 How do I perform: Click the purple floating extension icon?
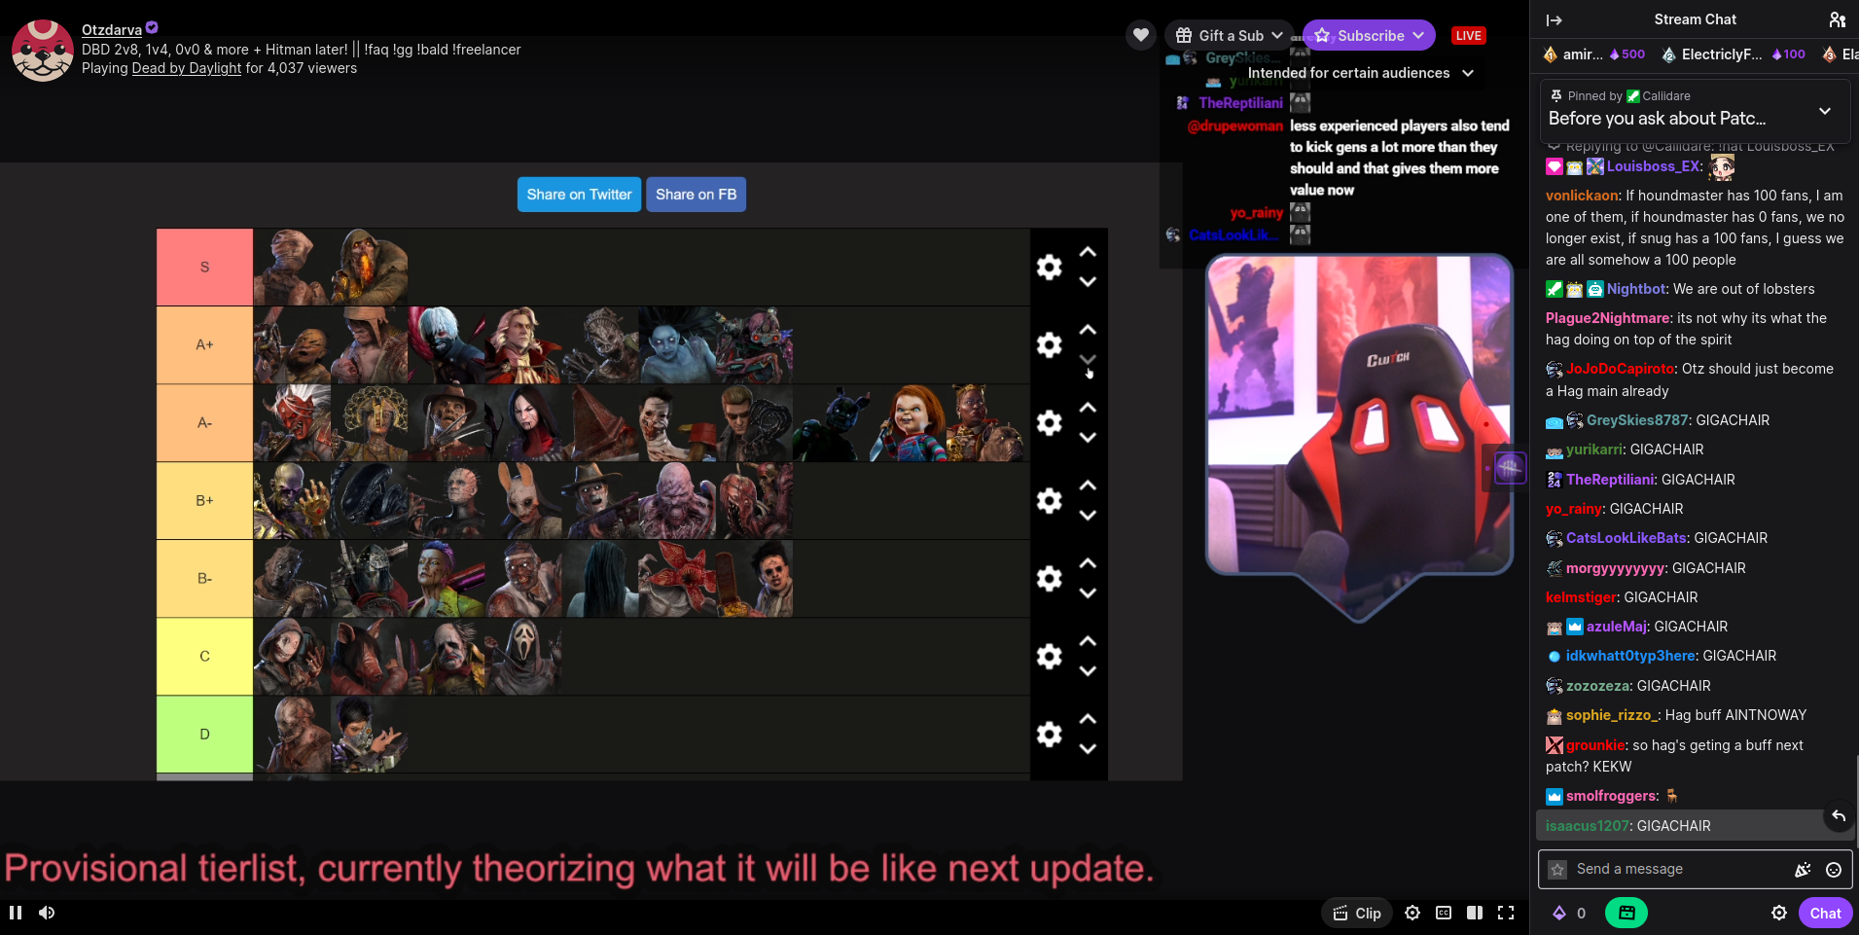(x=1509, y=469)
